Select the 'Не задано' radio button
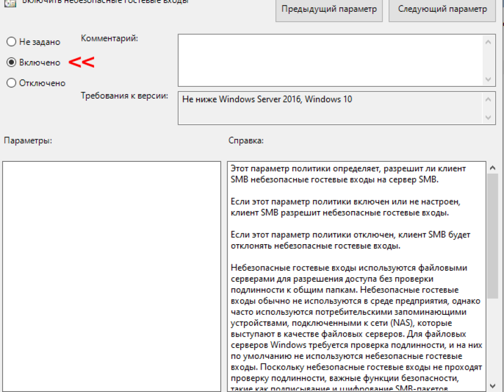The width and height of the screenshot is (504, 392). 11,42
